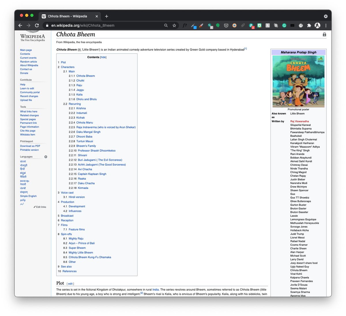Click the HTTPS padlock in the address bar
This screenshot has height=316, width=346.
pos(47,25)
